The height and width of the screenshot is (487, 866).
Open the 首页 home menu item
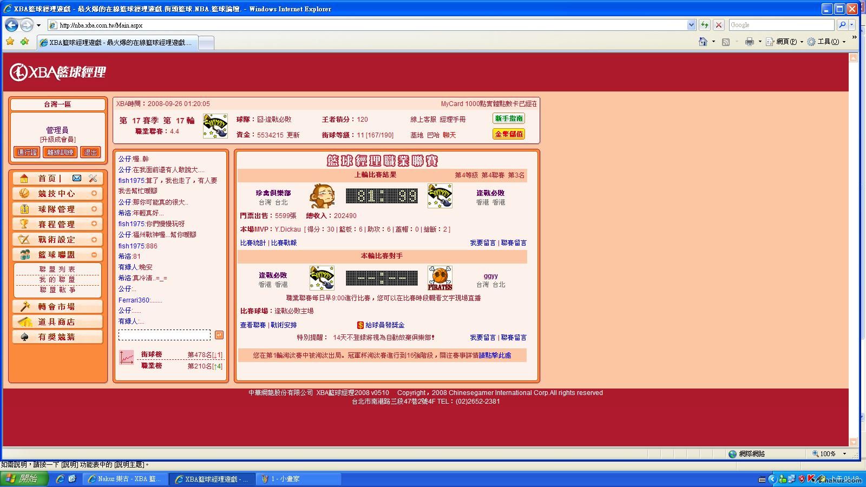point(47,178)
